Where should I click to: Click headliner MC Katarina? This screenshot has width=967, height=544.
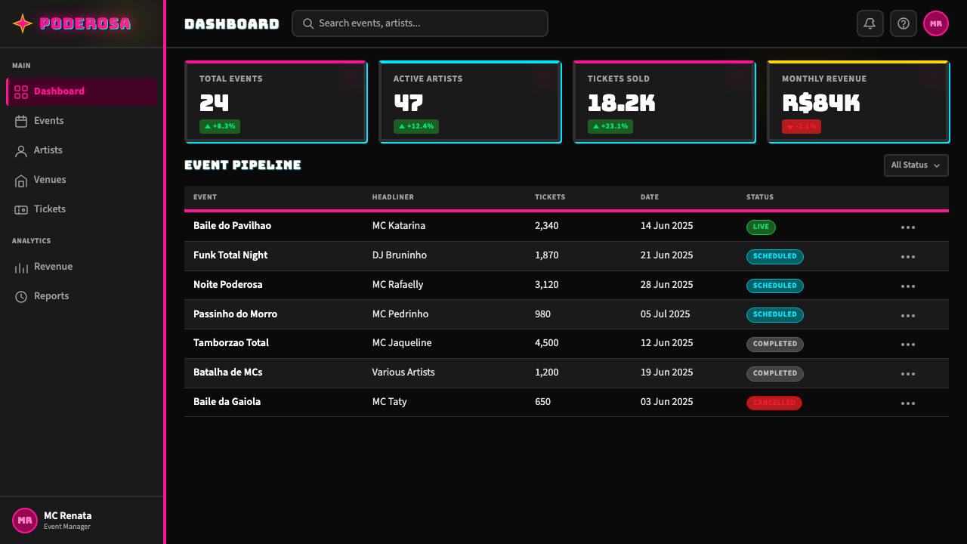coord(399,226)
